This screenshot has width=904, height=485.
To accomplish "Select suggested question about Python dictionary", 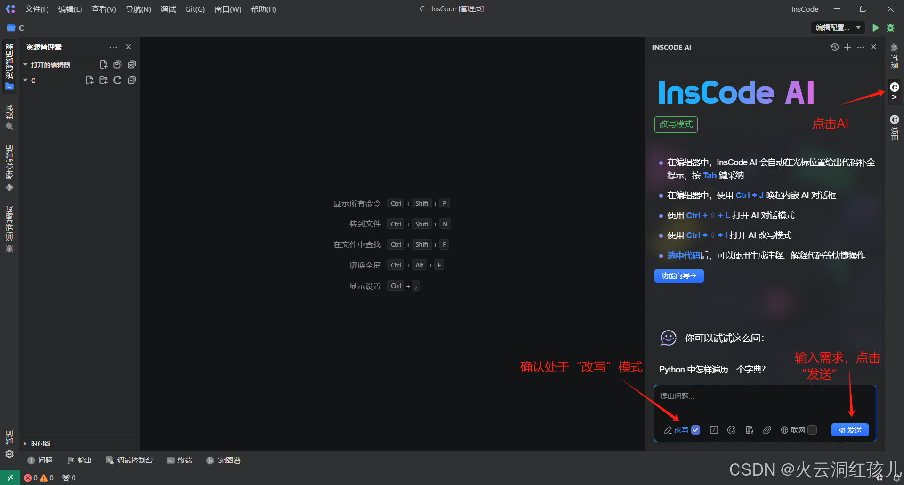I will point(712,370).
